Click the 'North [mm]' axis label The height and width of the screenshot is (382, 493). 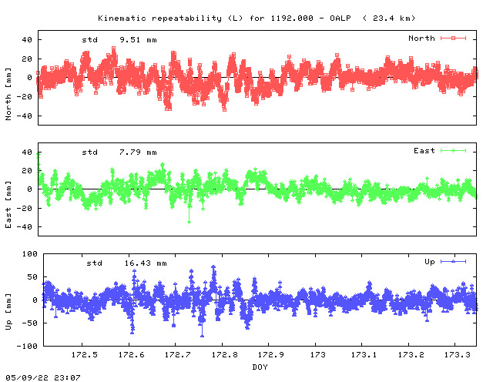(x=8, y=94)
